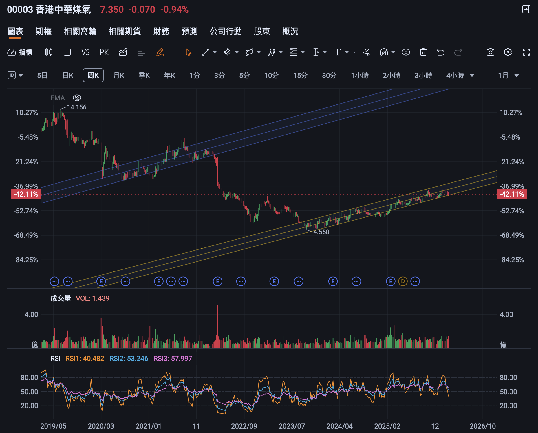Select the 日K timeframe

68,76
